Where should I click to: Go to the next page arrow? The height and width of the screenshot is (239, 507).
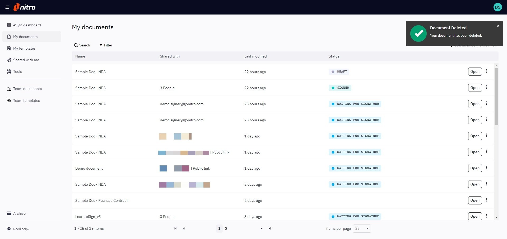(261, 228)
